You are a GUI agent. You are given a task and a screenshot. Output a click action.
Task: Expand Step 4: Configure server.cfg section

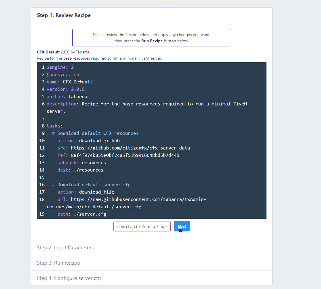(x=152, y=278)
